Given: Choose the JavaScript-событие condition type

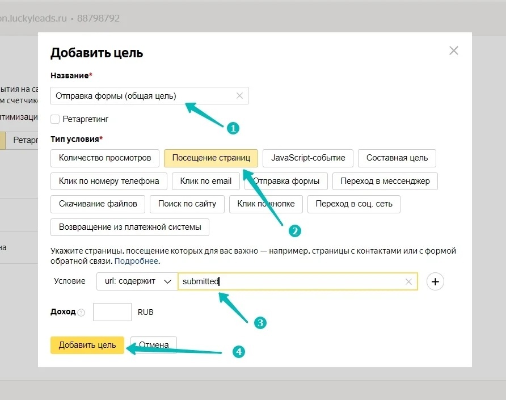Looking at the screenshot, I should click(x=308, y=158).
